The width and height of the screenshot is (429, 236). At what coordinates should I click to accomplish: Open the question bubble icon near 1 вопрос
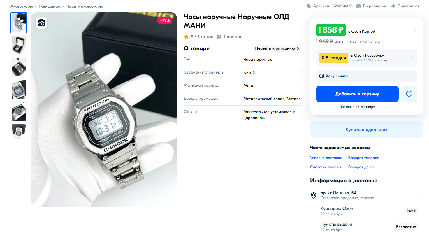pyautogui.click(x=219, y=37)
